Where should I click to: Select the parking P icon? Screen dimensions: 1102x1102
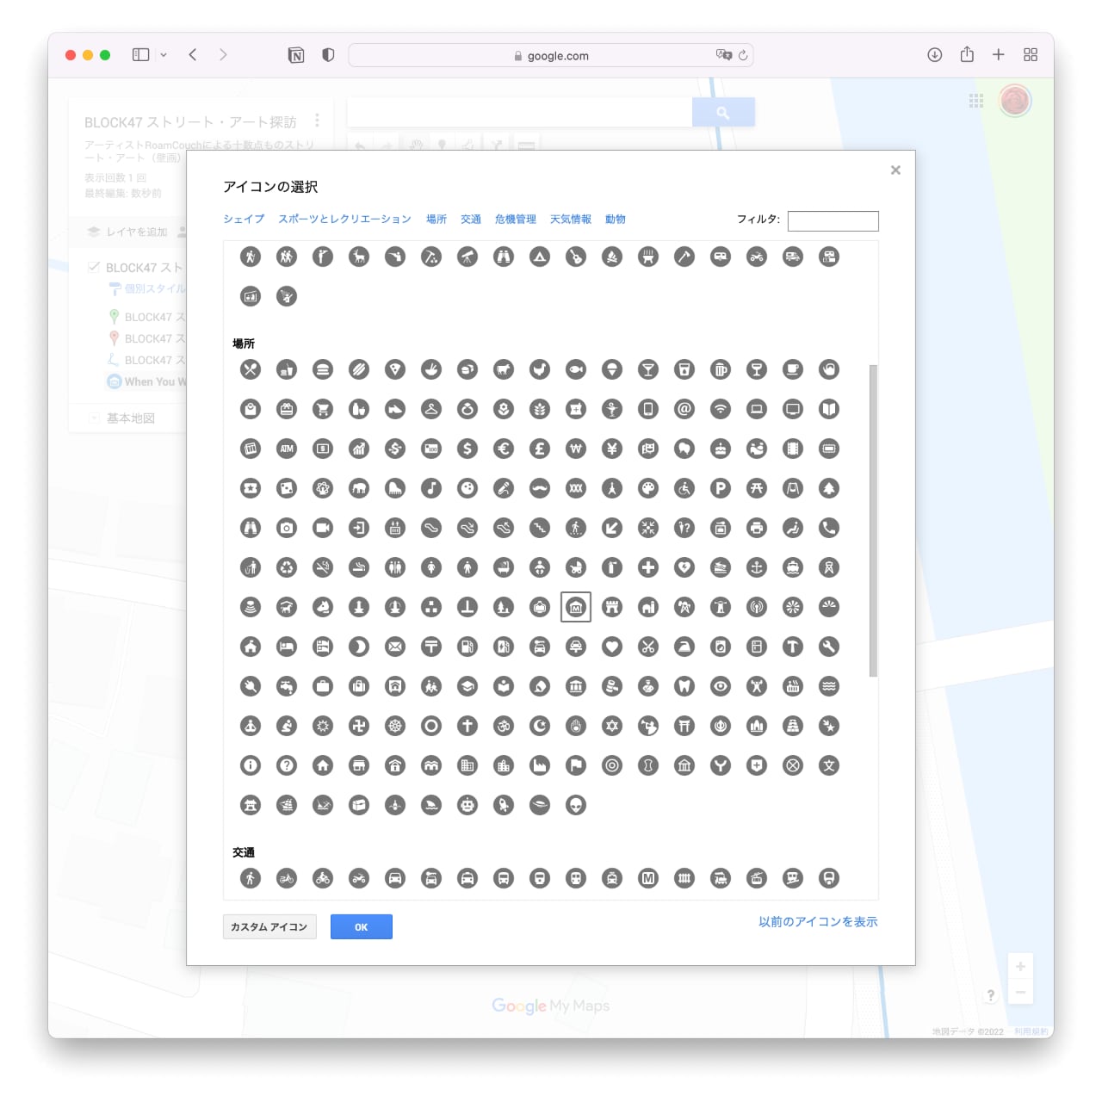click(721, 488)
